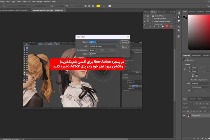The image size is (210, 140).
Task: Align text left in options bar
Action: (85, 6)
